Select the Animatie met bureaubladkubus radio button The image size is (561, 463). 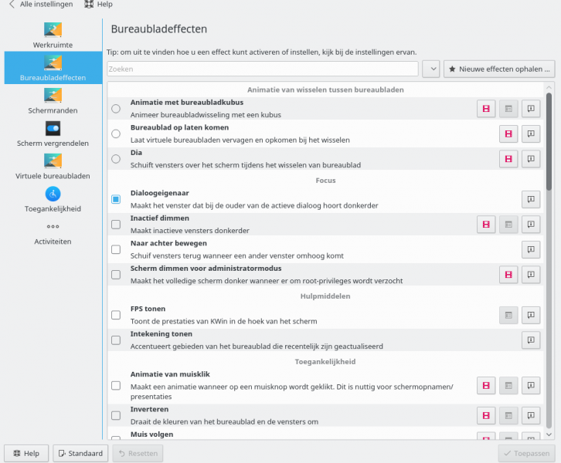(116, 109)
